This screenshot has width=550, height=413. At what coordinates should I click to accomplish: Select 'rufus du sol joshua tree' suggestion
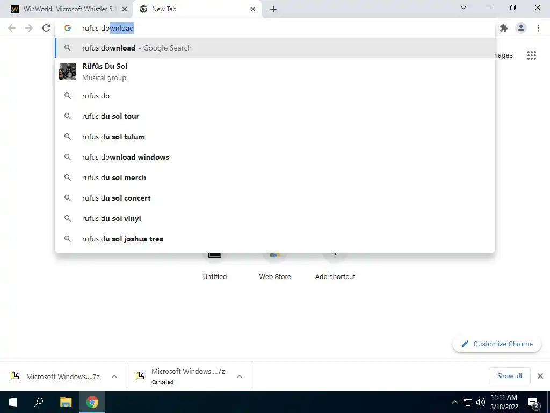[x=275, y=239]
